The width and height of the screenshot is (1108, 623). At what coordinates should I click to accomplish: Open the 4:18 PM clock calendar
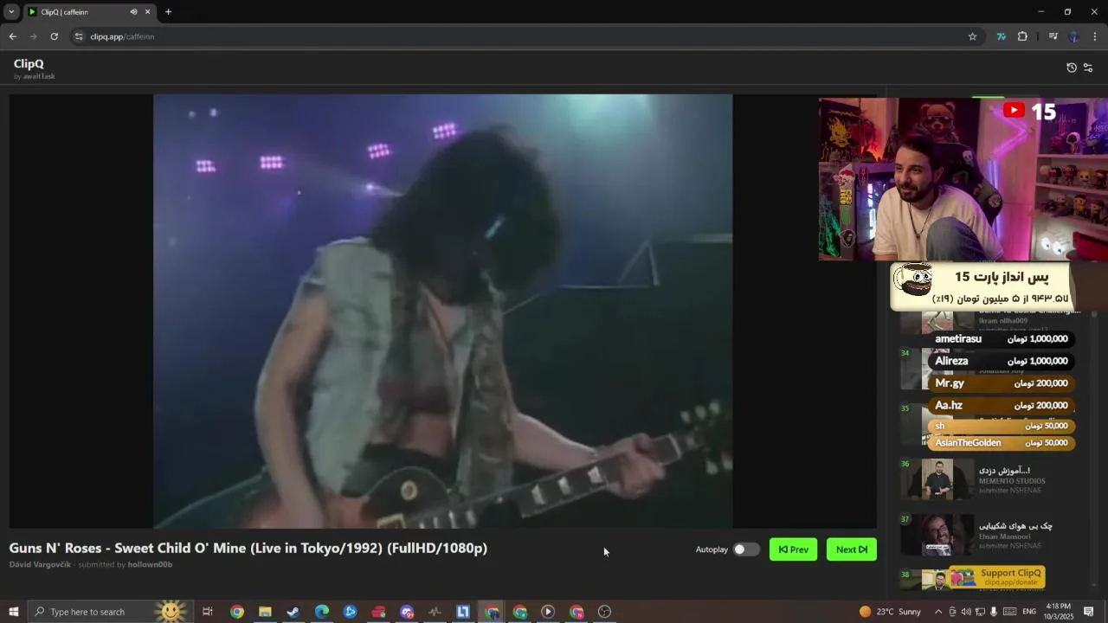pos(1059,611)
